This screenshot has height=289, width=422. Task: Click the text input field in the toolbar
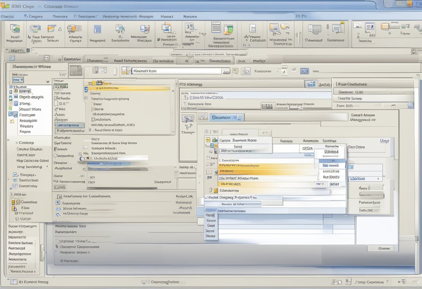point(176,71)
